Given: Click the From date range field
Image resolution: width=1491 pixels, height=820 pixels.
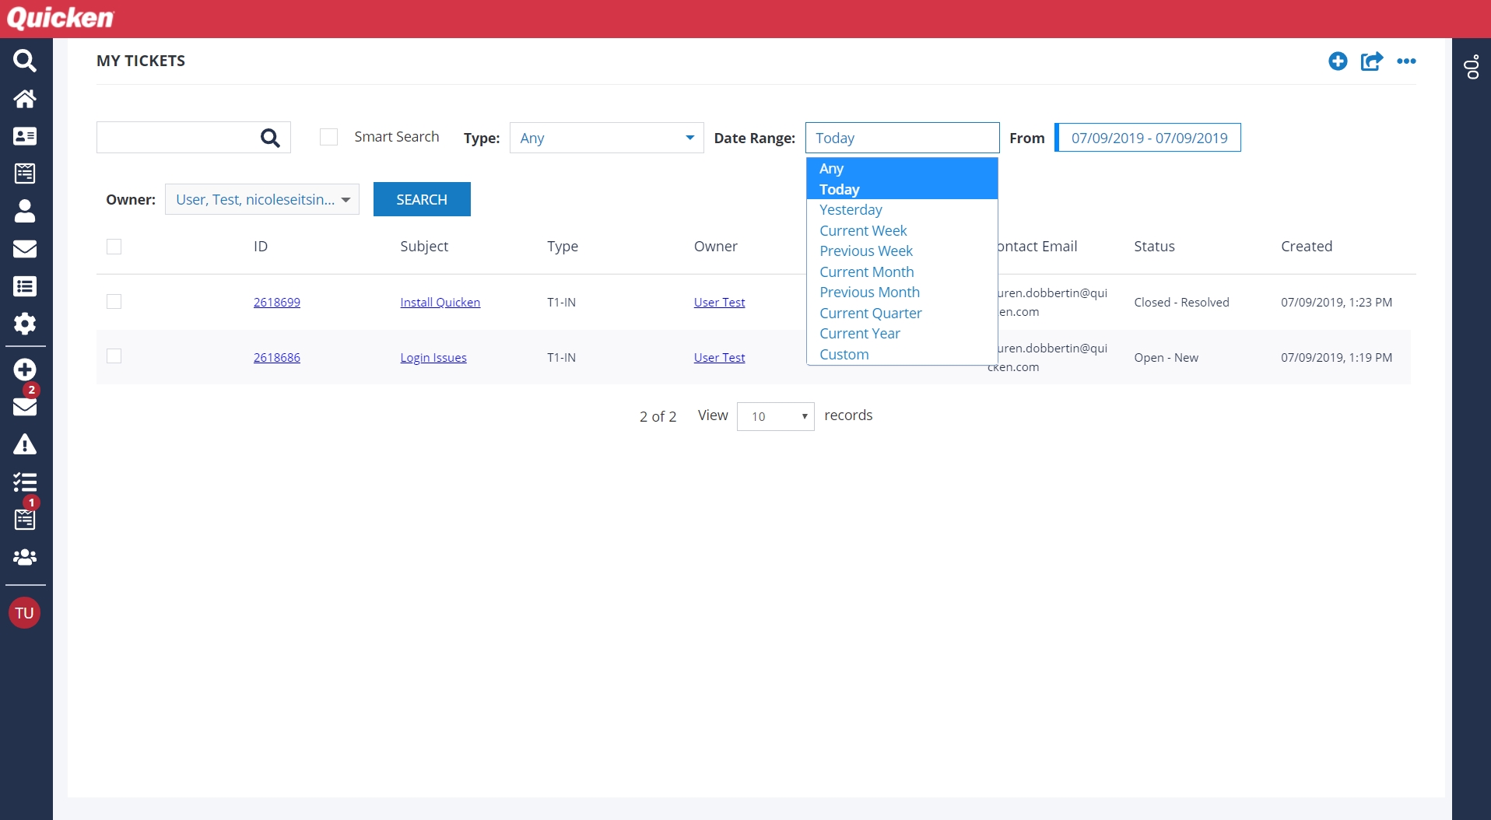Looking at the screenshot, I should 1148,138.
